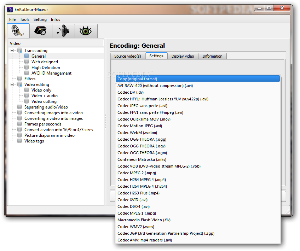
Task: Open the Setting menu
Action: pyautogui.click(x=40, y=19)
